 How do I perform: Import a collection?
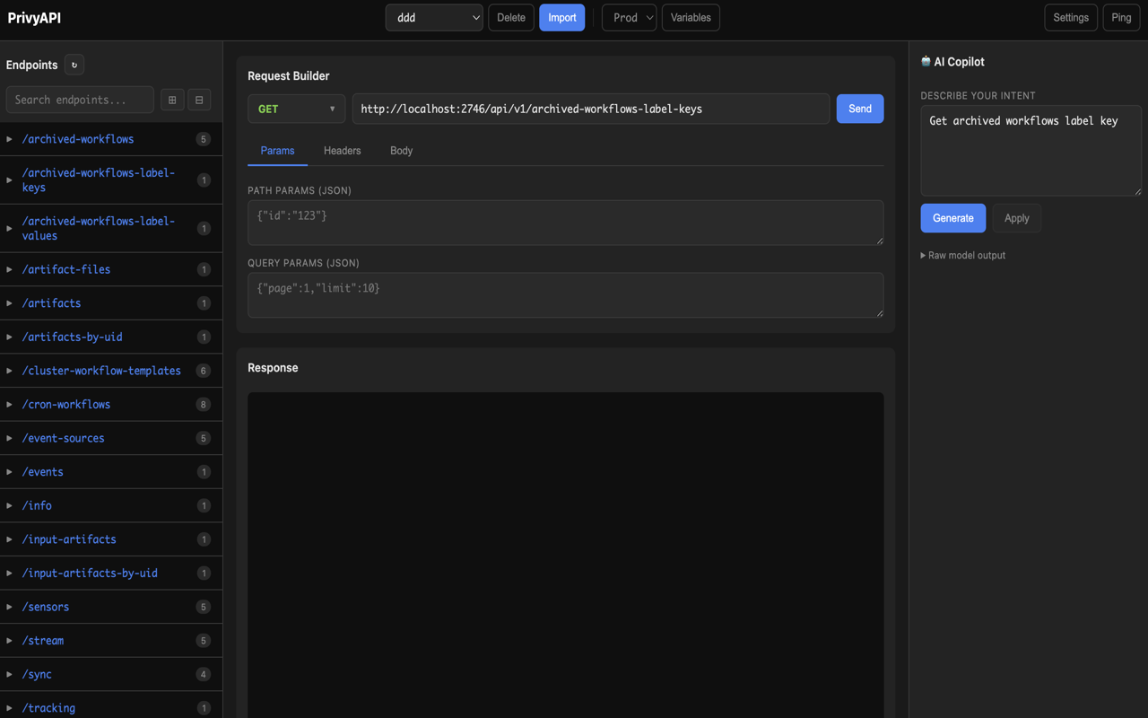click(x=561, y=17)
